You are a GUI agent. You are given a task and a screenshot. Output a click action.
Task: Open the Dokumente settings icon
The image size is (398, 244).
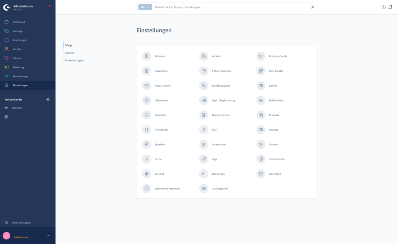147,71
